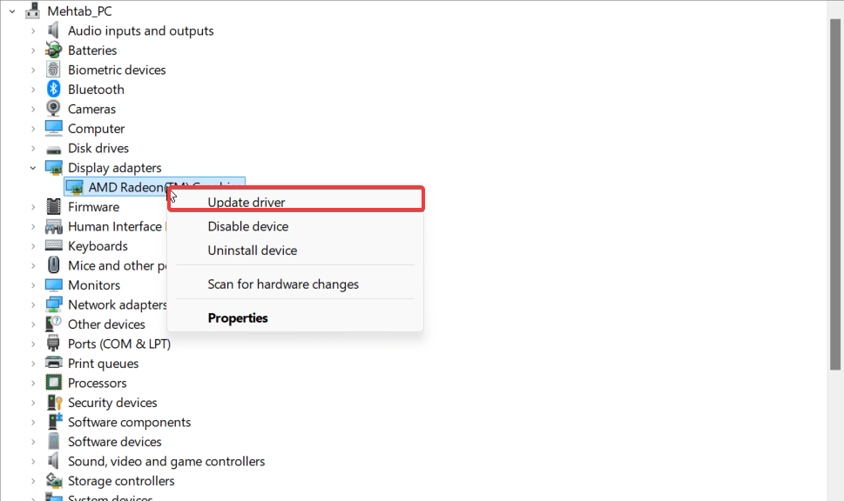Select the Print queues label
The height and width of the screenshot is (501, 844).
click(103, 364)
